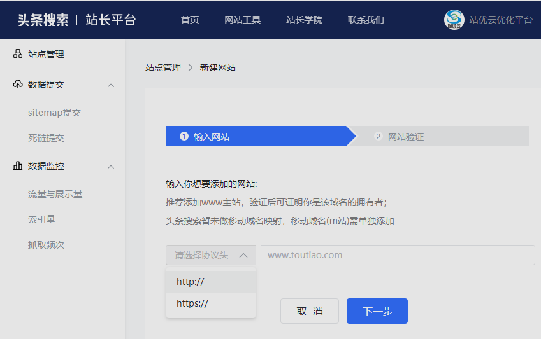Open 站点管理 in the sidebar

(46, 54)
